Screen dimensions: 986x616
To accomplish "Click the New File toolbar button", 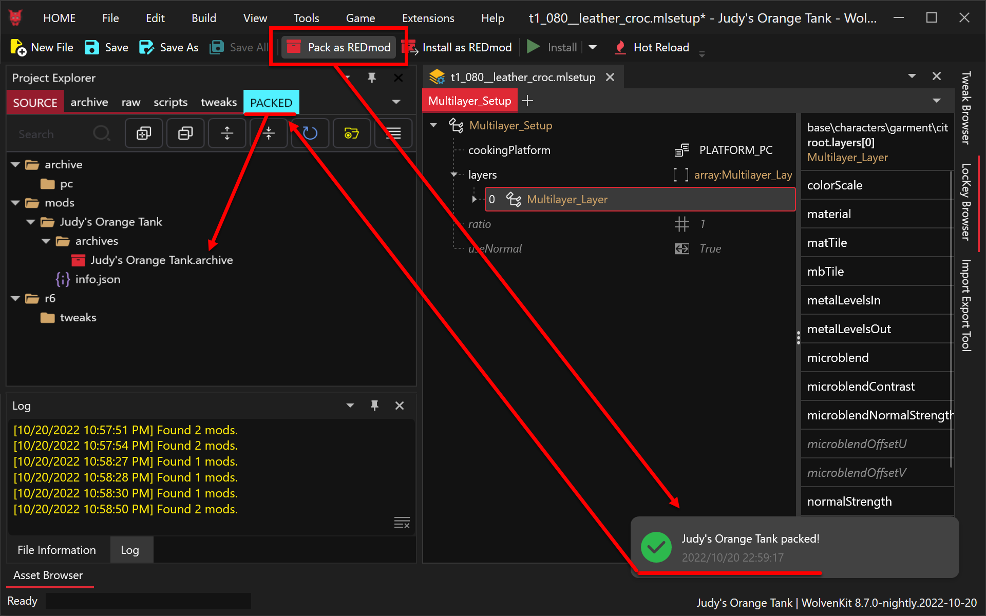I will coord(42,47).
